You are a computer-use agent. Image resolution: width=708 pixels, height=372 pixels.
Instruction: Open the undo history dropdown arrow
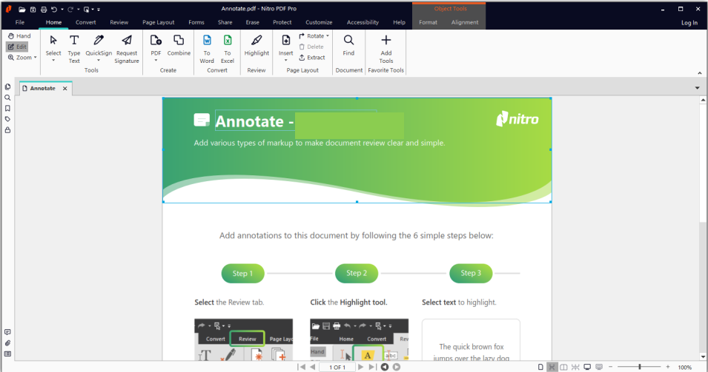pyautogui.click(x=62, y=9)
